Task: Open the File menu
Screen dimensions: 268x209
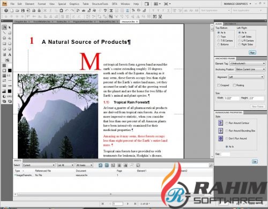Action: click(12, 4)
